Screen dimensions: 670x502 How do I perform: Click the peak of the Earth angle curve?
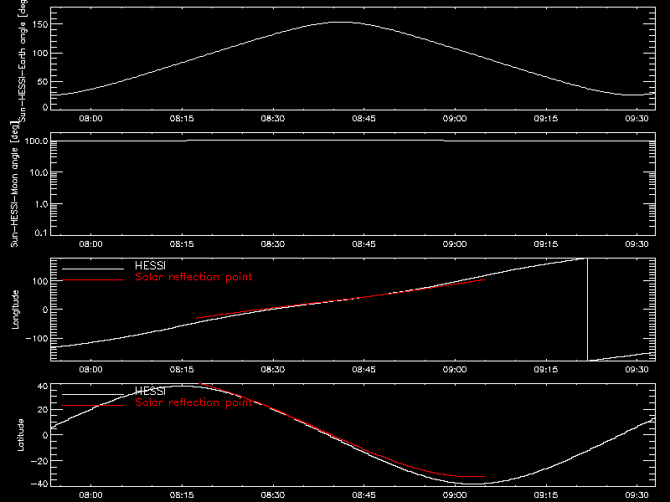(342, 23)
